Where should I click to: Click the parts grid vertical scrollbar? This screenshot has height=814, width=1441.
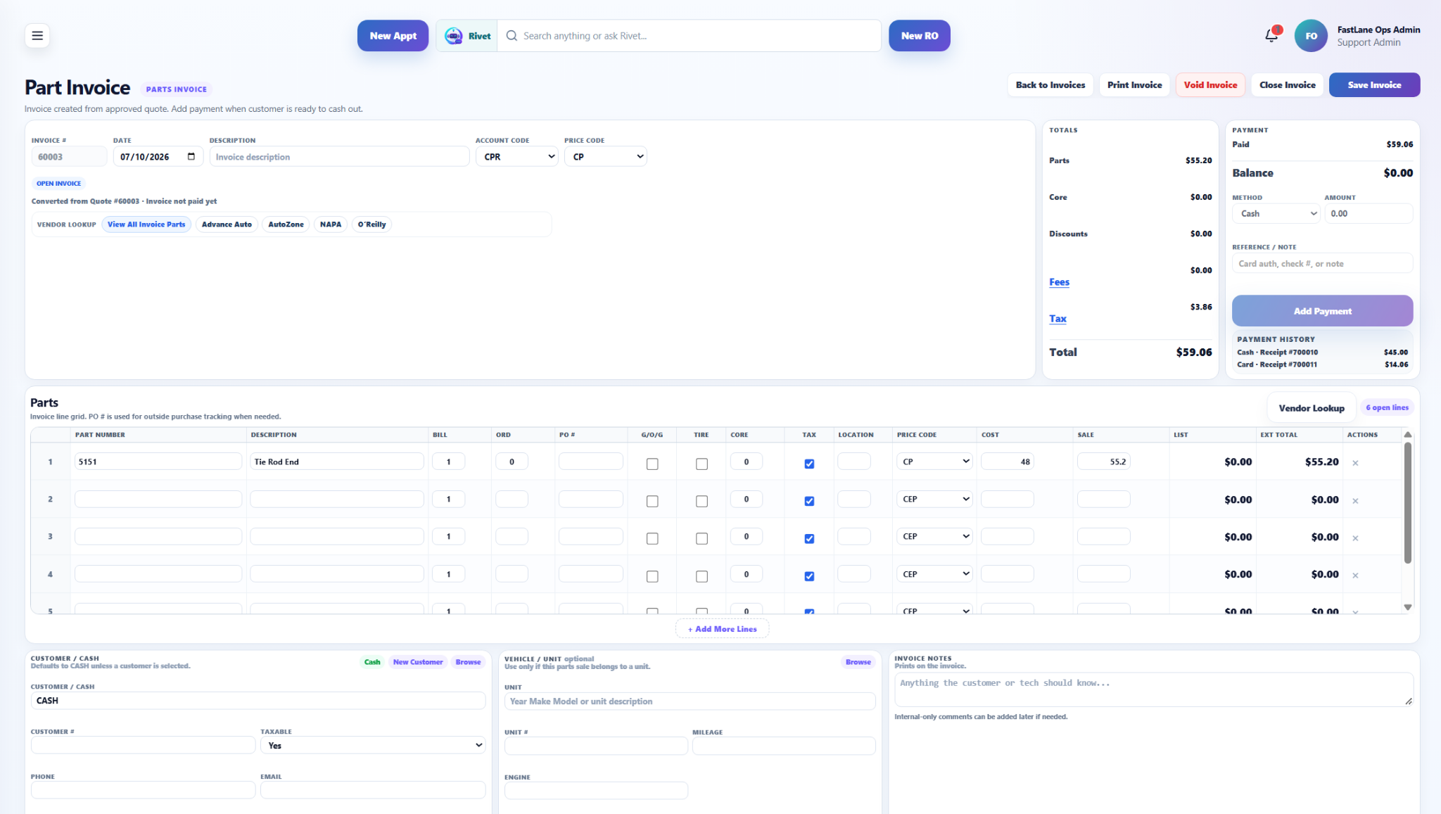tap(1408, 503)
